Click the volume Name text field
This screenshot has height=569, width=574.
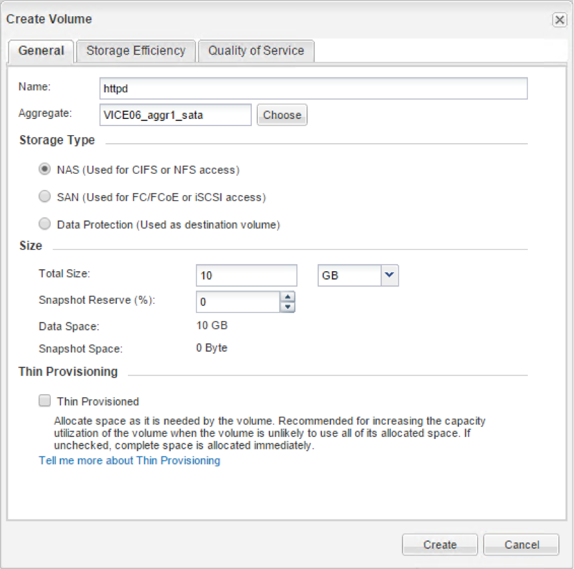(313, 88)
